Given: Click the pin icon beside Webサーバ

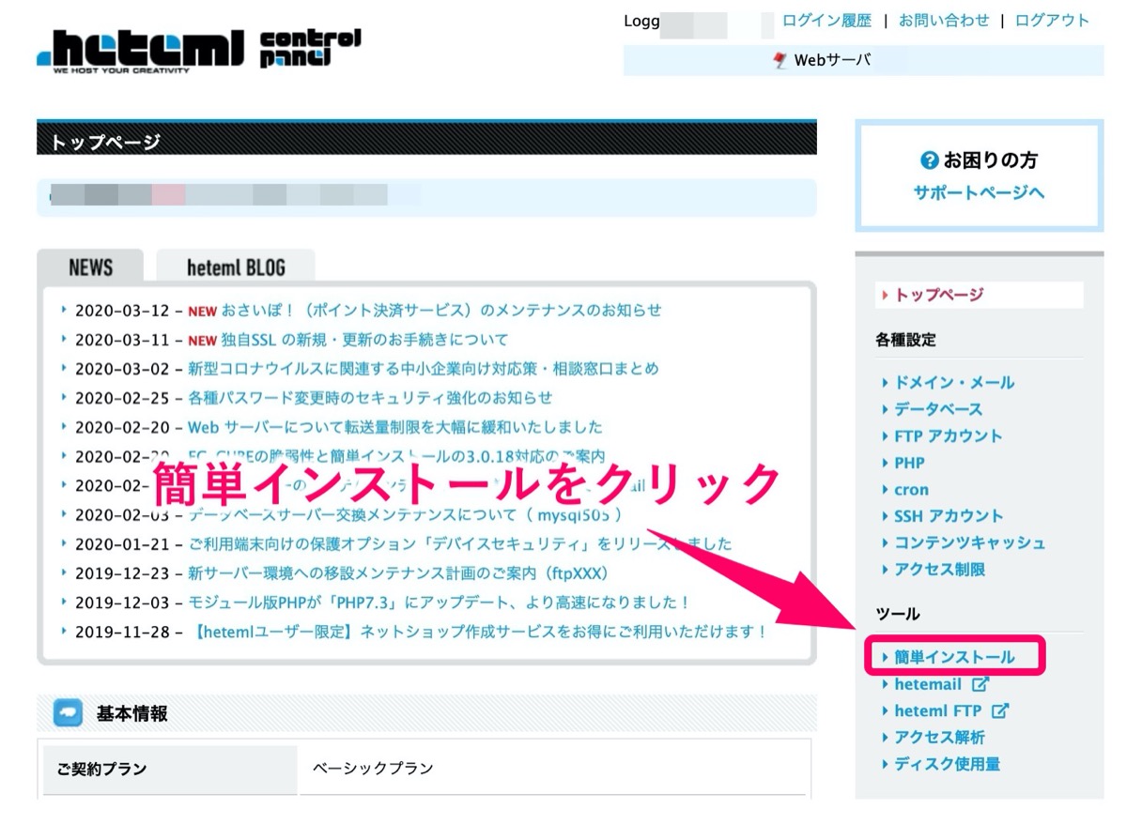Looking at the screenshot, I should tap(780, 60).
